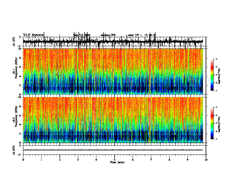Click the ch.3 flat voltage trace panel
232x179 pixels.
115,150
